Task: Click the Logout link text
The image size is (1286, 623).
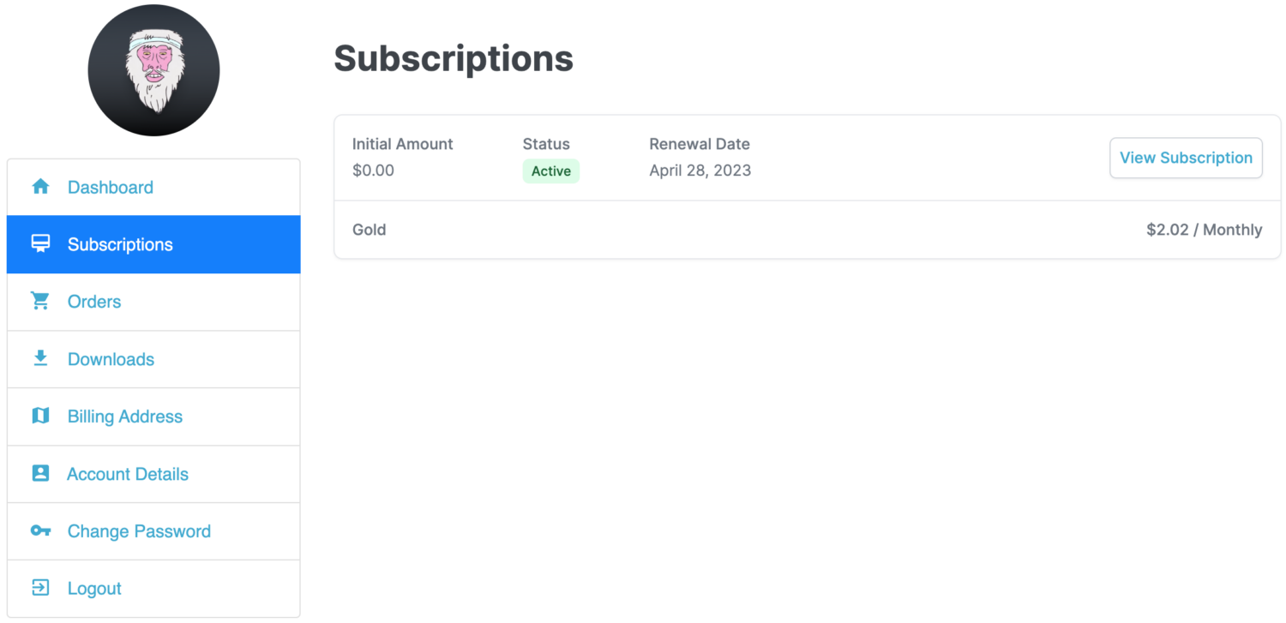Action: 94,589
